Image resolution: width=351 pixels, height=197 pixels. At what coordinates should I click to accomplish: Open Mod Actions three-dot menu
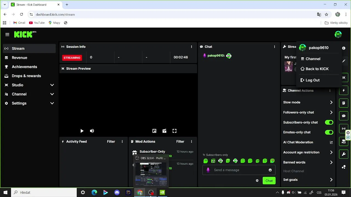click(191, 141)
